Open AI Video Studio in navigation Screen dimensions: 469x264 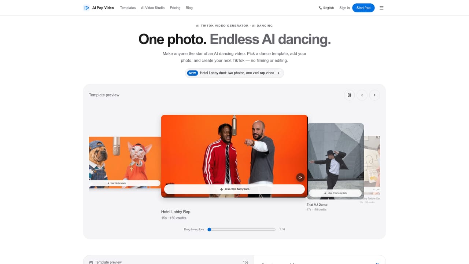point(153,8)
